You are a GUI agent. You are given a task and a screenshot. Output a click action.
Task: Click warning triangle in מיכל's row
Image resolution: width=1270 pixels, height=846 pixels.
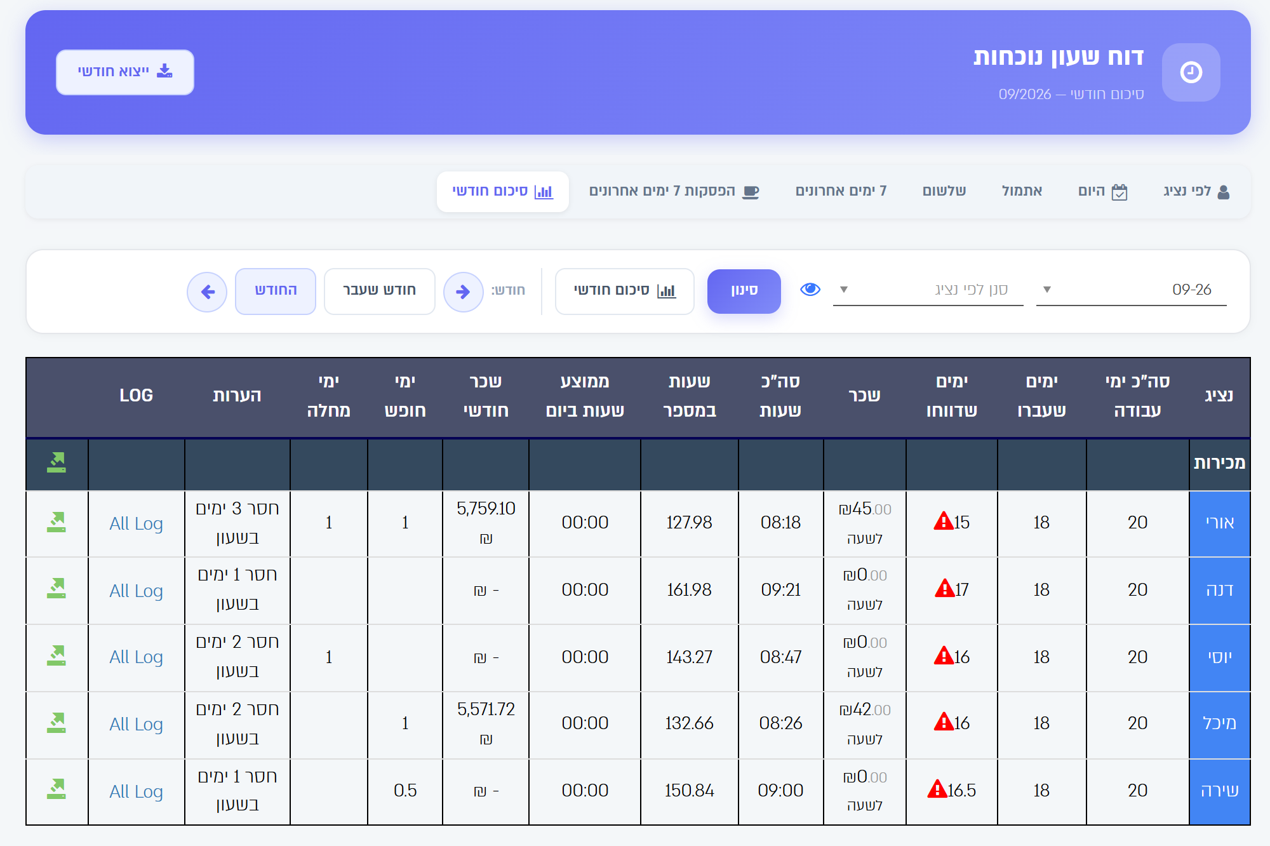click(x=944, y=722)
